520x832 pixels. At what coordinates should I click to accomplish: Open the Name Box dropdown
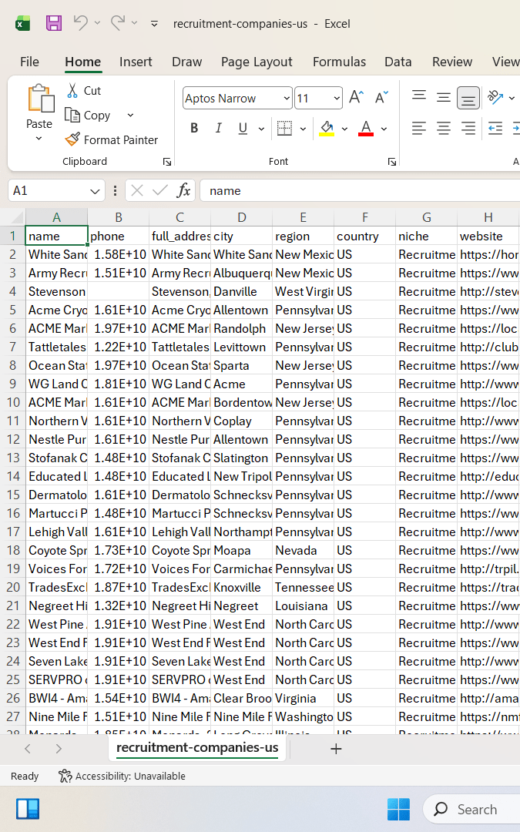[95, 191]
